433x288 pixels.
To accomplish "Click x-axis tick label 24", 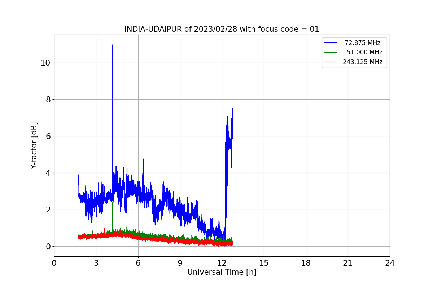I will click(390, 263).
